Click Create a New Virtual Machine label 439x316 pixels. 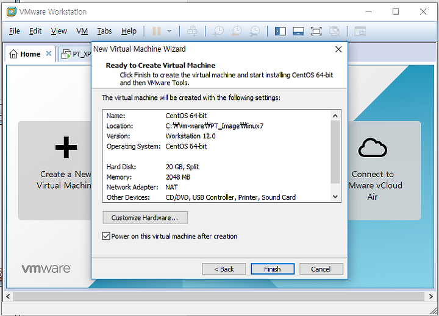pyautogui.click(x=64, y=180)
